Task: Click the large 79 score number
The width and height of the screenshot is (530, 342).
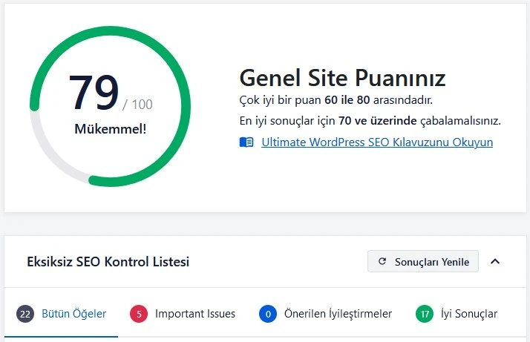Action: 94,92
